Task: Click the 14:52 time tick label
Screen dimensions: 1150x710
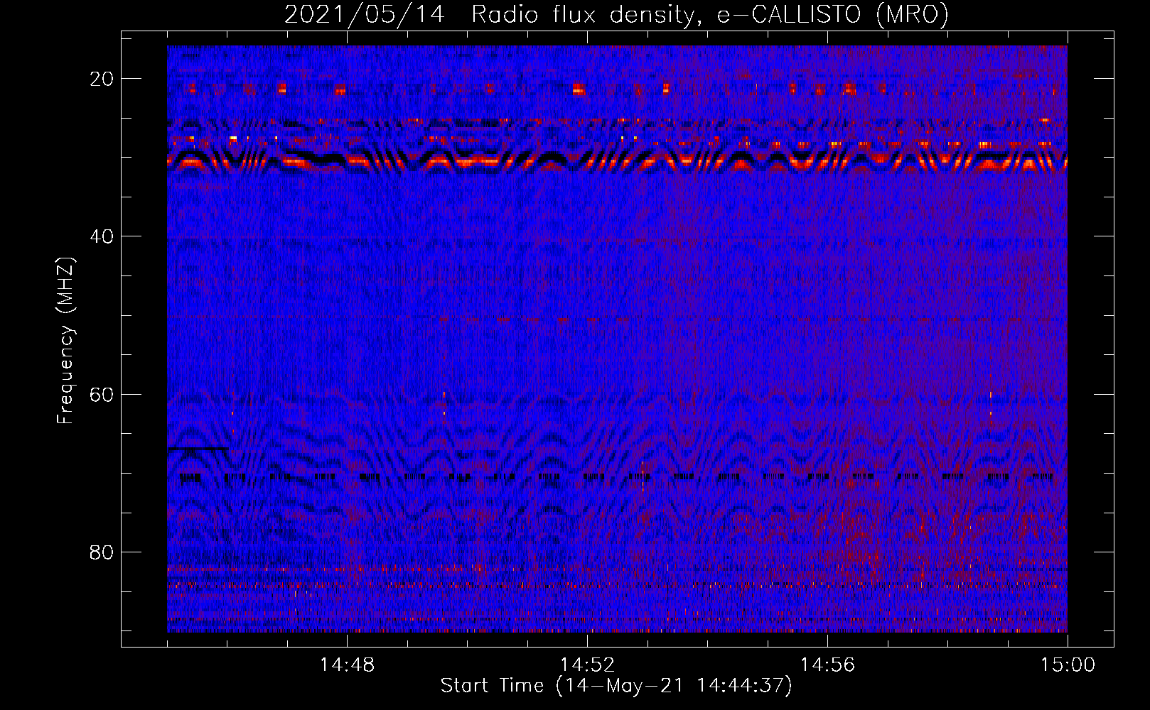Action: (x=587, y=665)
